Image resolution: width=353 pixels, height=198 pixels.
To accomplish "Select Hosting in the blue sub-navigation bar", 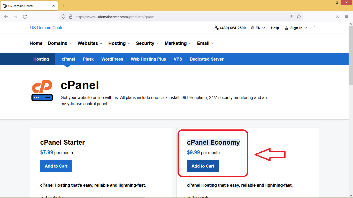I will (x=41, y=59).
